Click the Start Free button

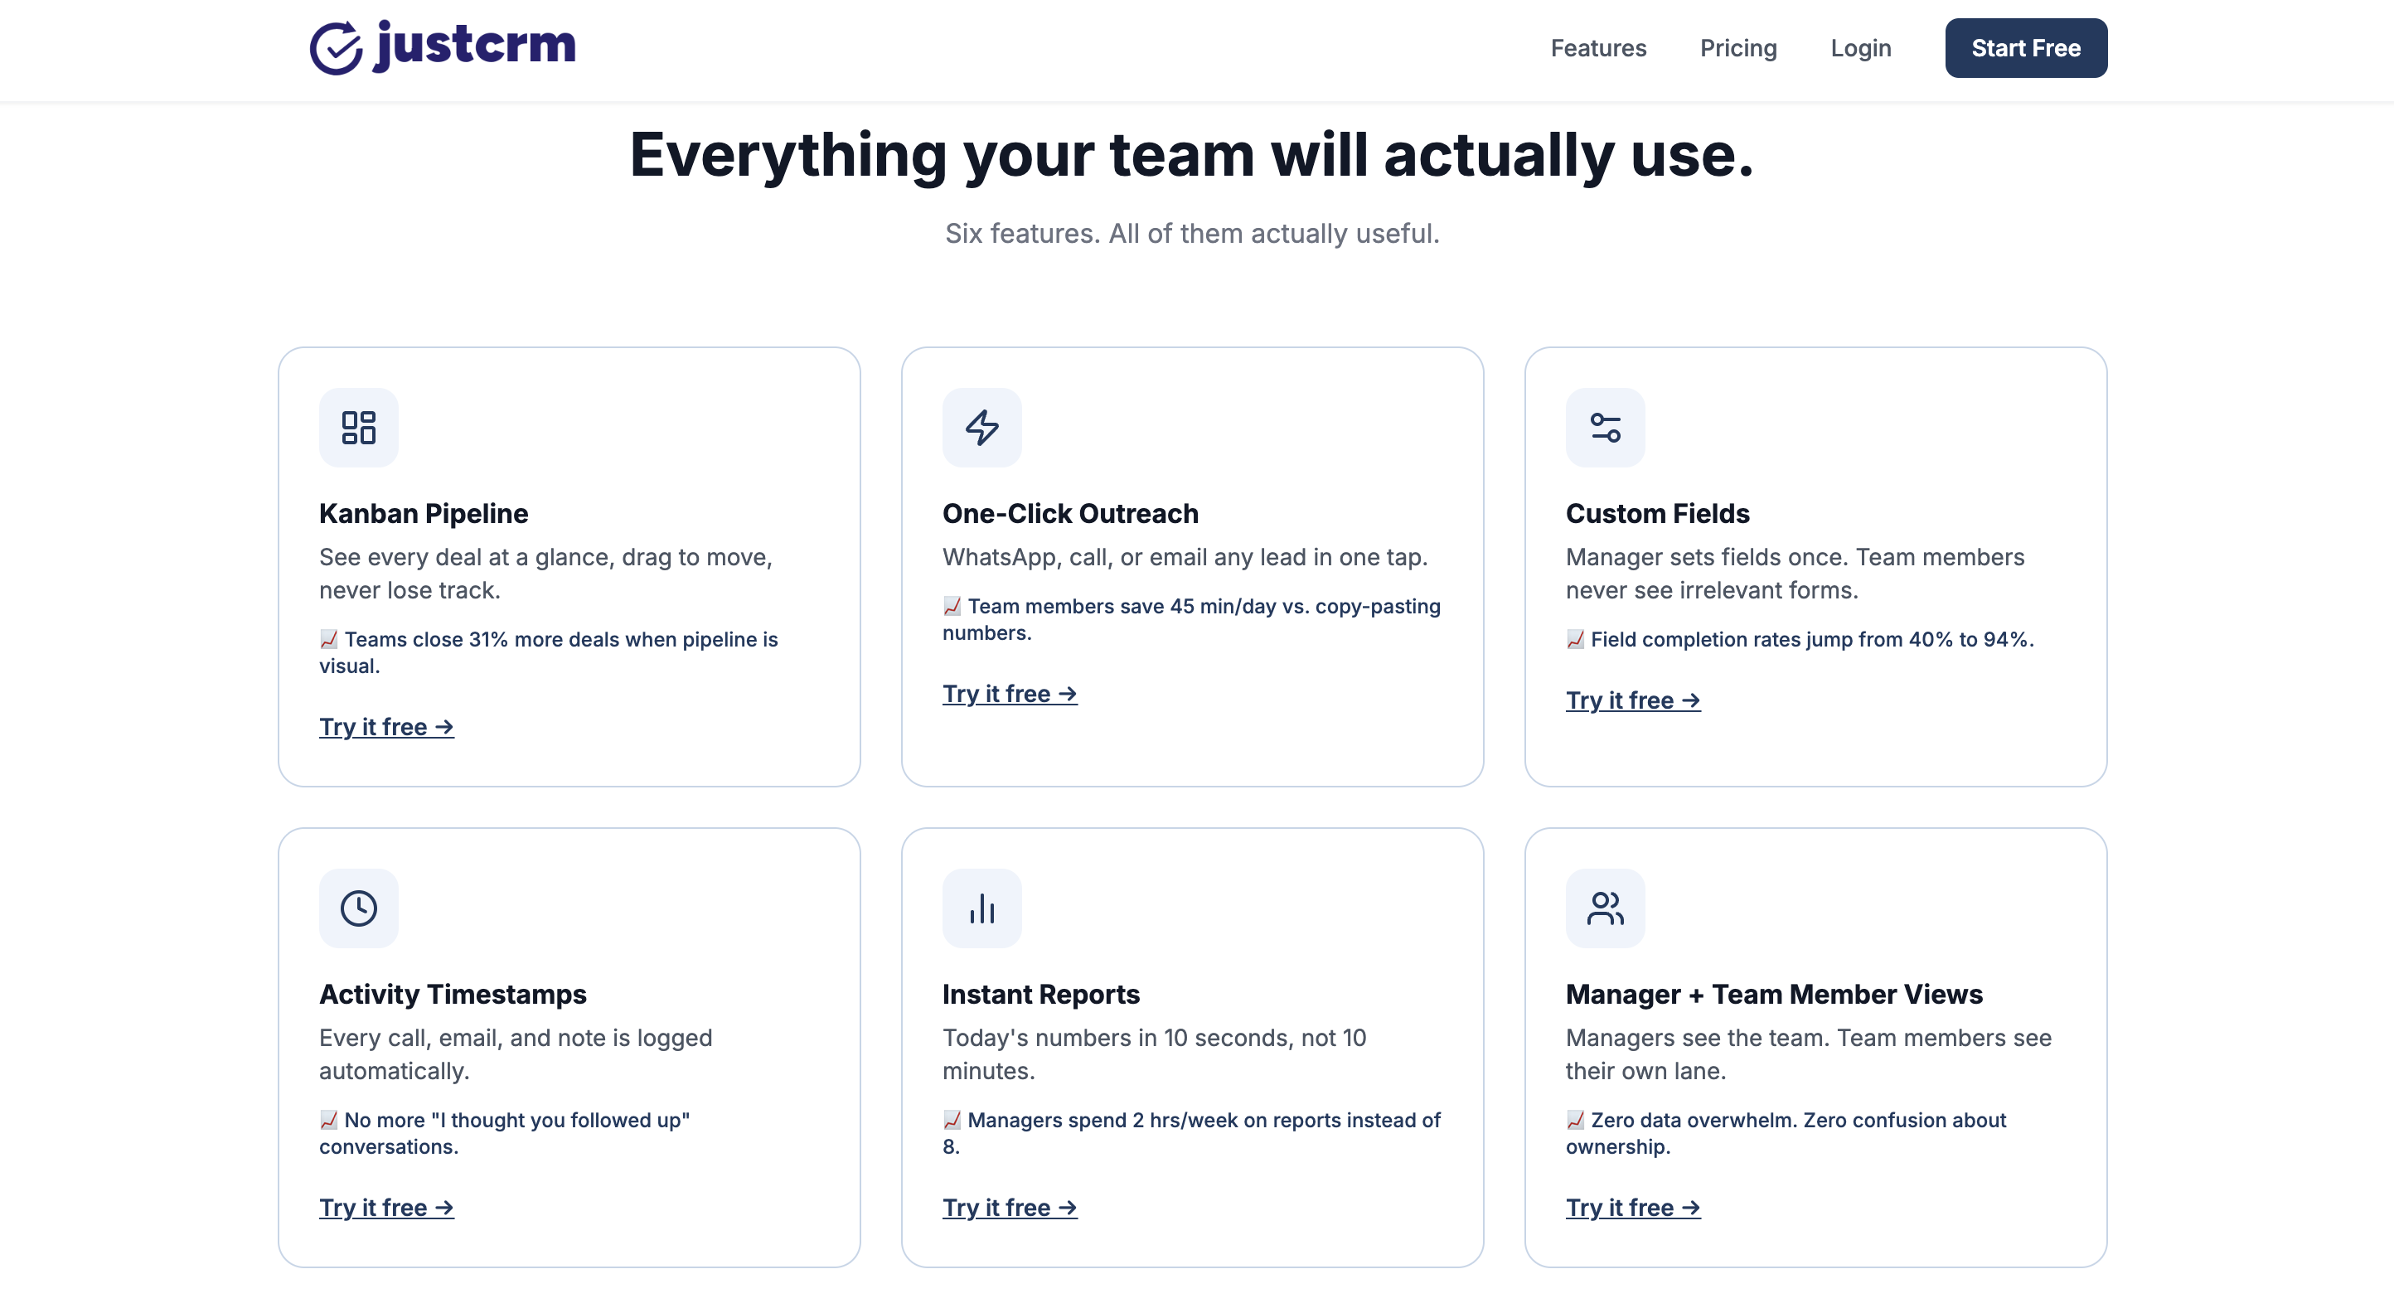[2026, 48]
